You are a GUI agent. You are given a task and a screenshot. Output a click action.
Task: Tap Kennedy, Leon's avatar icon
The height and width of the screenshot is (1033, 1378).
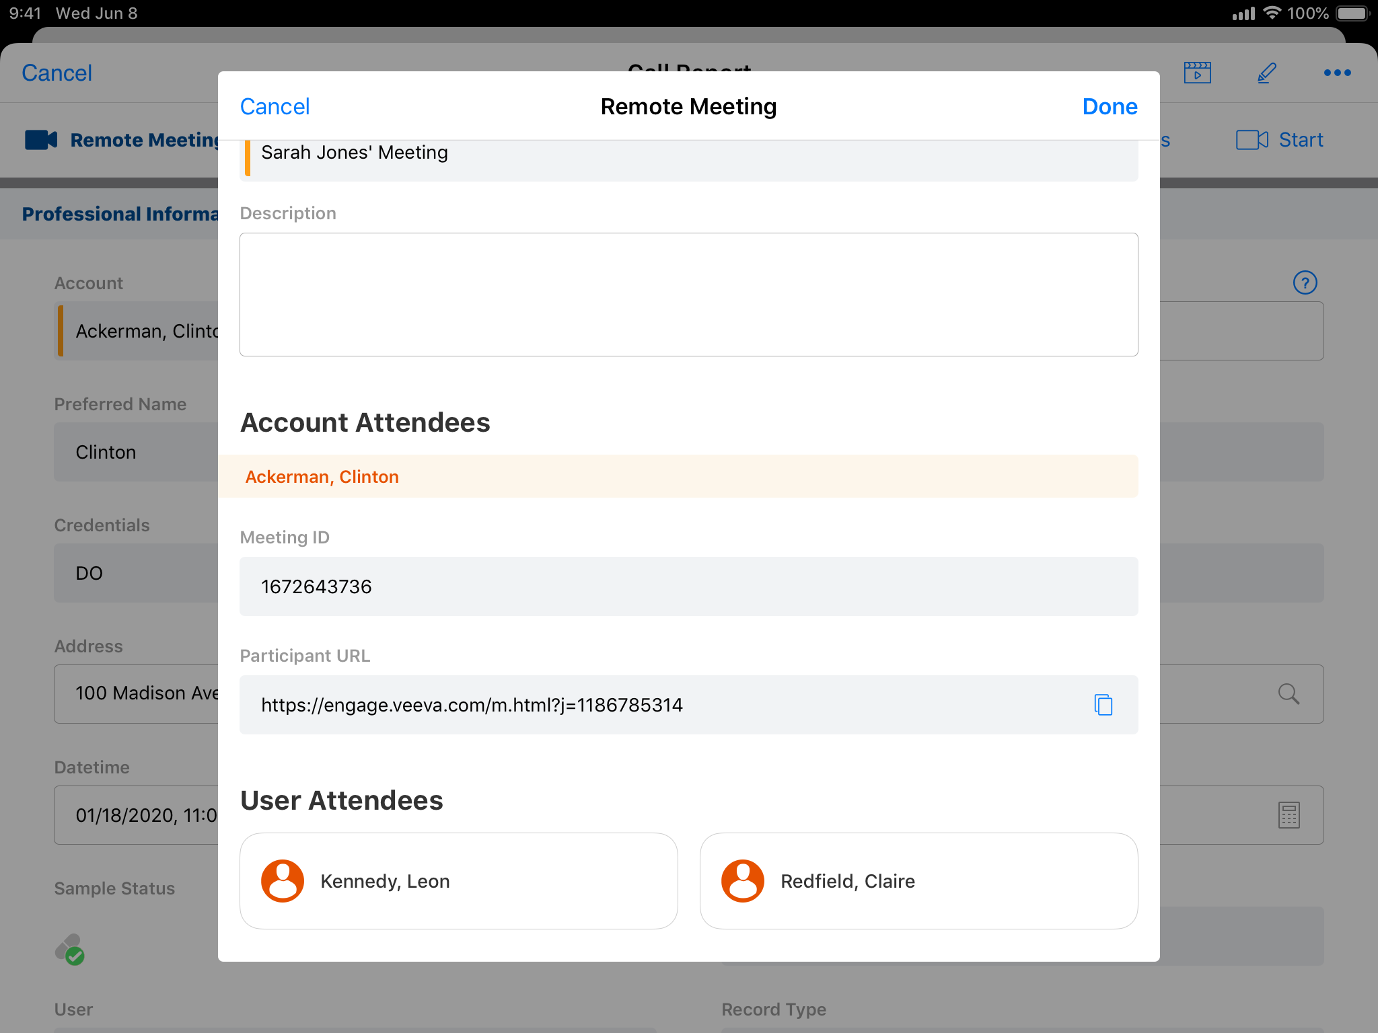coord(283,880)
